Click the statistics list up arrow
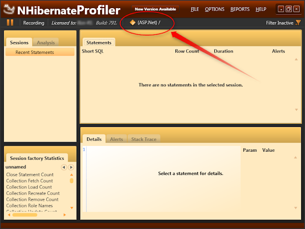The image size is (305, 229). tap(71, 175)
